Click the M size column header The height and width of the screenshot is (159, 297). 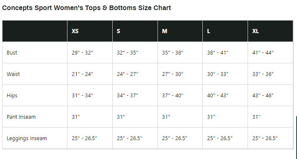coord(165,31)
